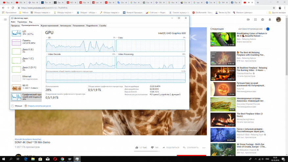Open the YouTube apps grid icon
The image size is (288, 162).
pos(255,19)
